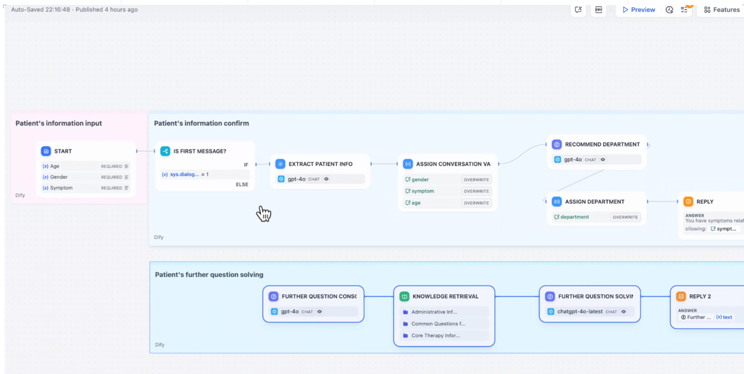Run the workflow with Preview

coord(638,10)
